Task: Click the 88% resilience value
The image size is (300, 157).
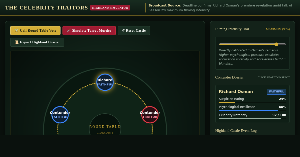Action: click(282, 107)
